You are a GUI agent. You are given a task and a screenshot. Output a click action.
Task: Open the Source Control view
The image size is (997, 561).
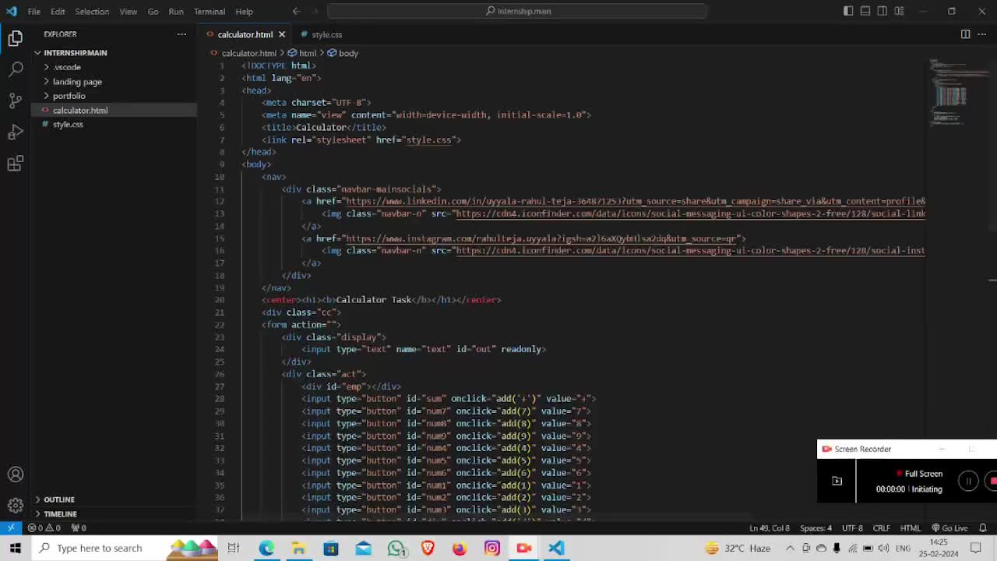click(16, 101)
